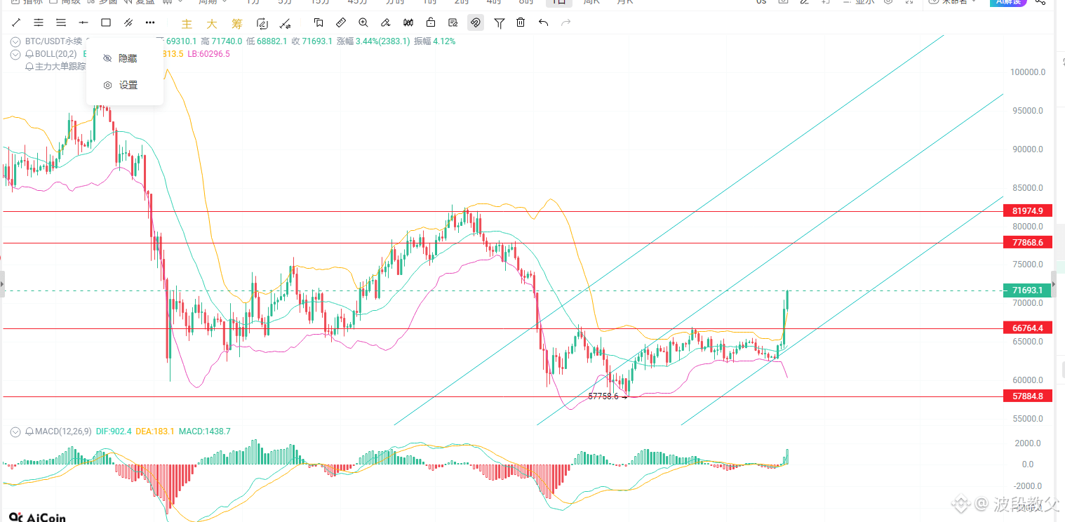Select the 77868.6 red price line label
Image resolution: width=1065 pixels, height=522 pixels.
click(x=1028, y=242)
